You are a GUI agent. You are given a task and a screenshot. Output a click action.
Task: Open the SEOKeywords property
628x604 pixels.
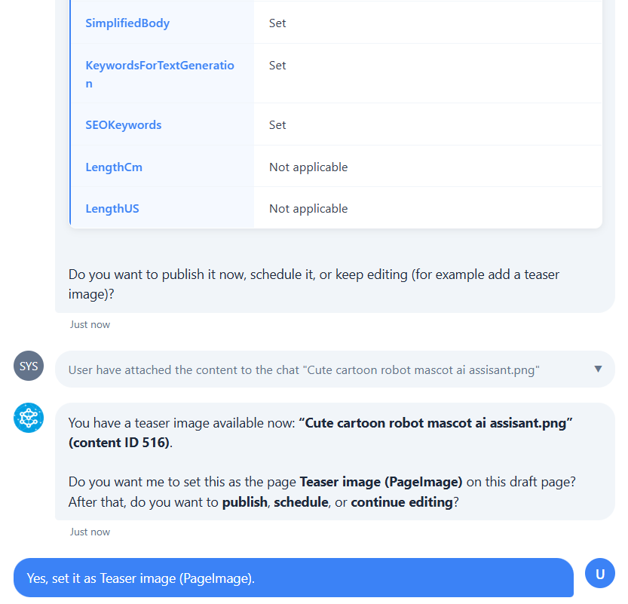(x=124, y=125)
